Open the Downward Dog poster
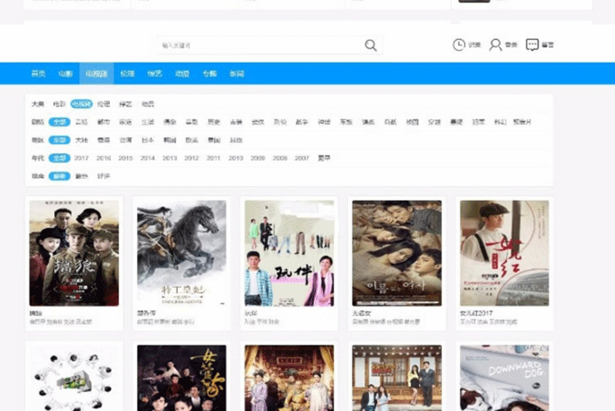The image size is (615, 411). [504, 378]
